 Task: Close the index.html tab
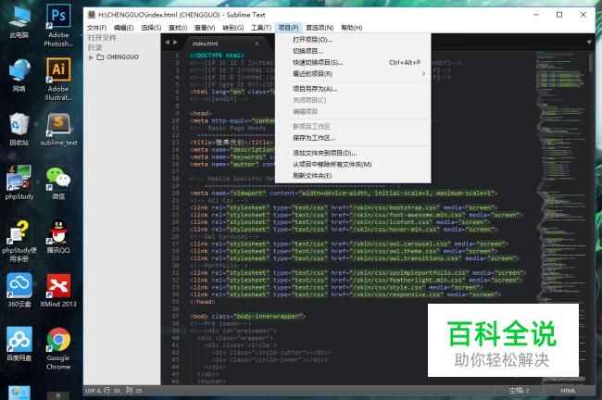[x=257, y=44]
